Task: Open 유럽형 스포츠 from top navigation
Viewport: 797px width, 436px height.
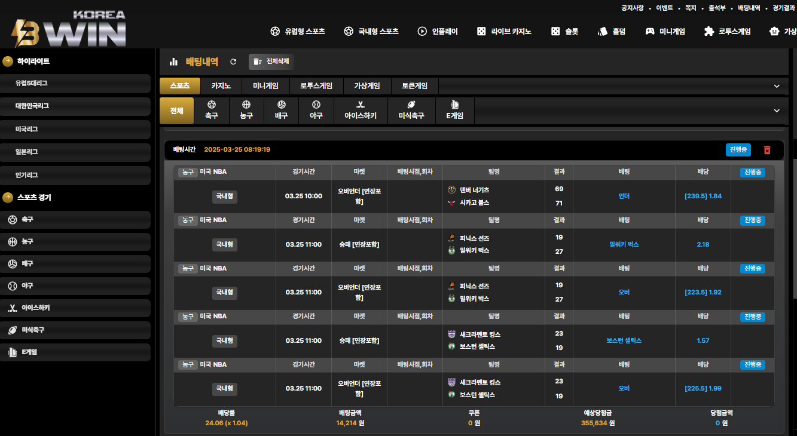Action: tap(298, 32)
